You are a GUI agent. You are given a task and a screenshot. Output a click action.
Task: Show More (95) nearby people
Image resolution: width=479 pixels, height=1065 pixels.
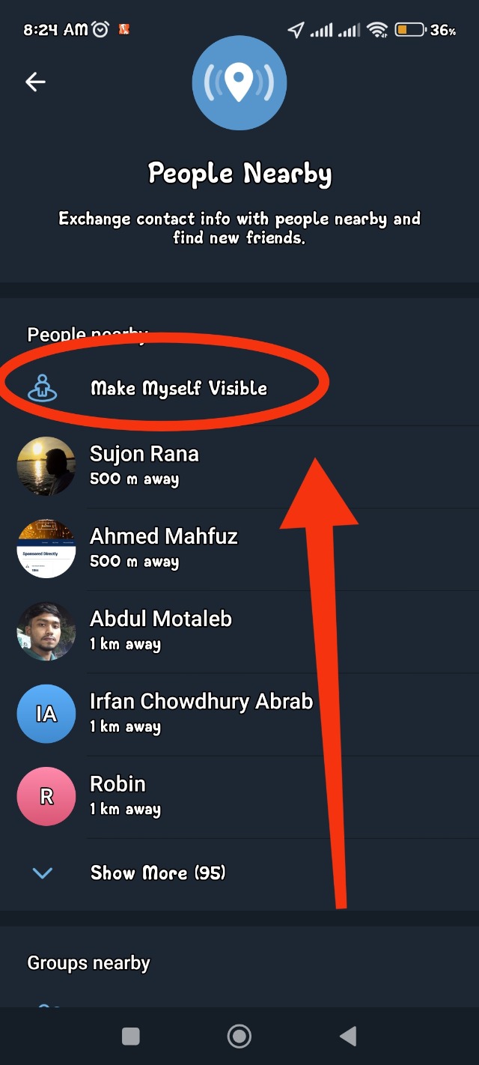[158, 873]
